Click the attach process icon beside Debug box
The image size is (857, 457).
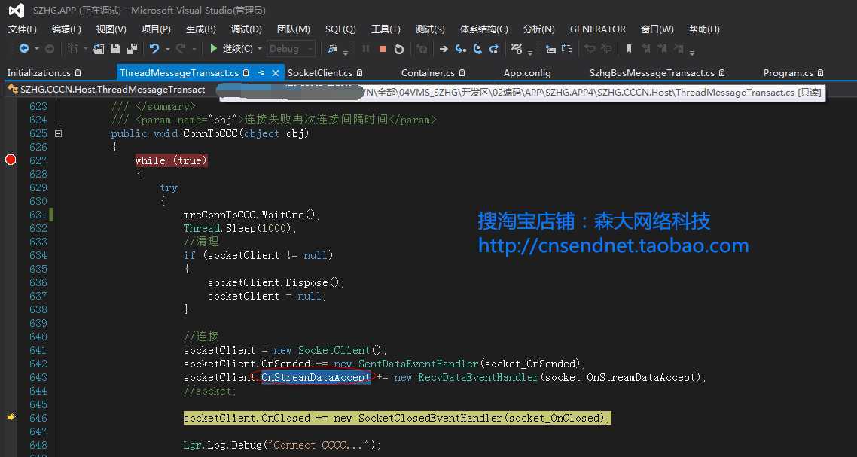[x=332, y=49]
